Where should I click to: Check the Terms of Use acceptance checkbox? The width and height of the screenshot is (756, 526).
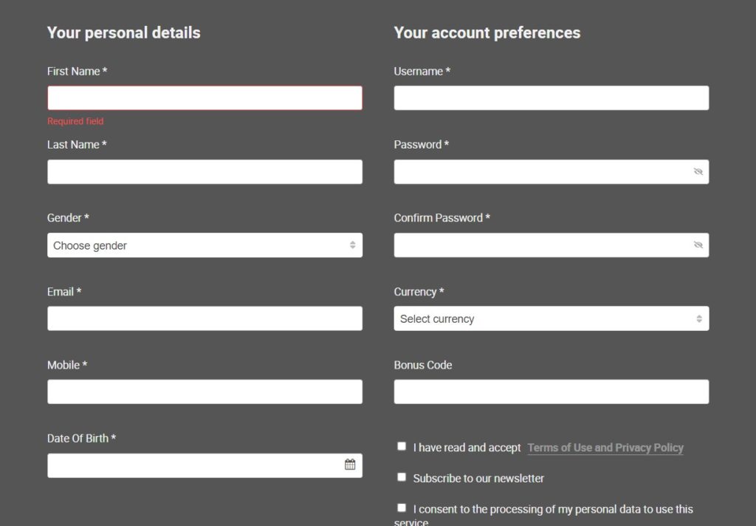pyautogui.click(x=402, y=446)
